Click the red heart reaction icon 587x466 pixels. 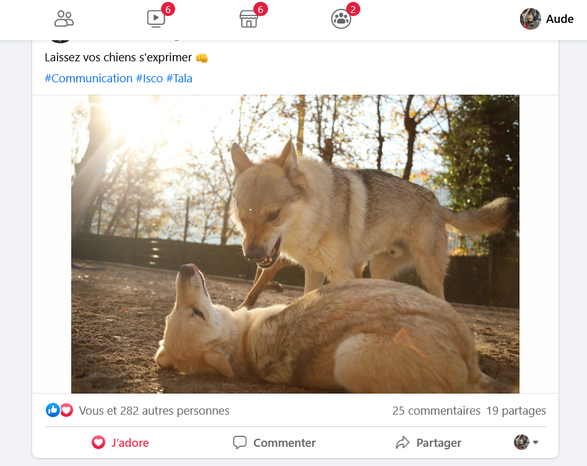point(67,410)
